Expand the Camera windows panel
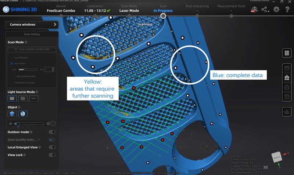The image size is (294, 175). (32, 25)
